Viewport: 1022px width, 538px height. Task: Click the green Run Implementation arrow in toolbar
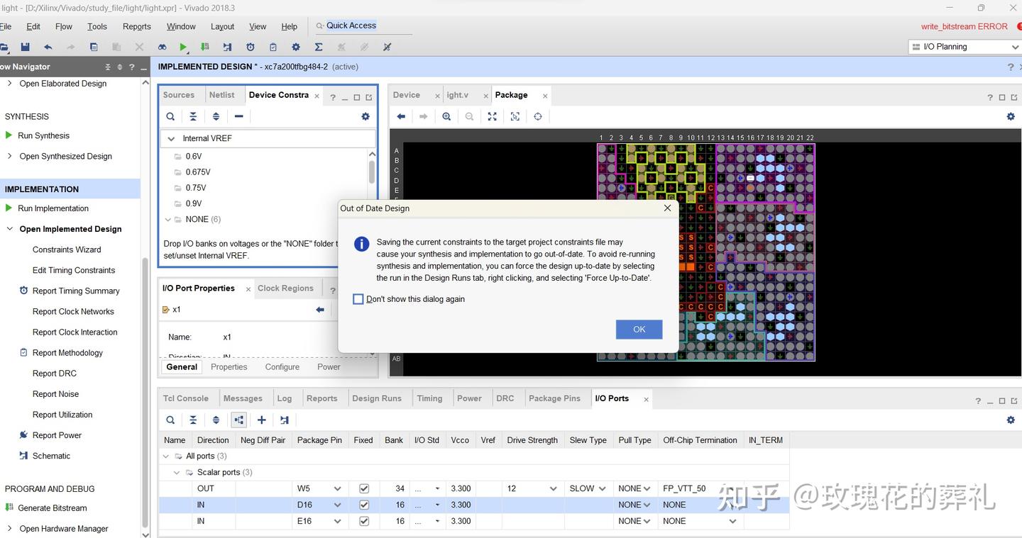coord(183,47)
